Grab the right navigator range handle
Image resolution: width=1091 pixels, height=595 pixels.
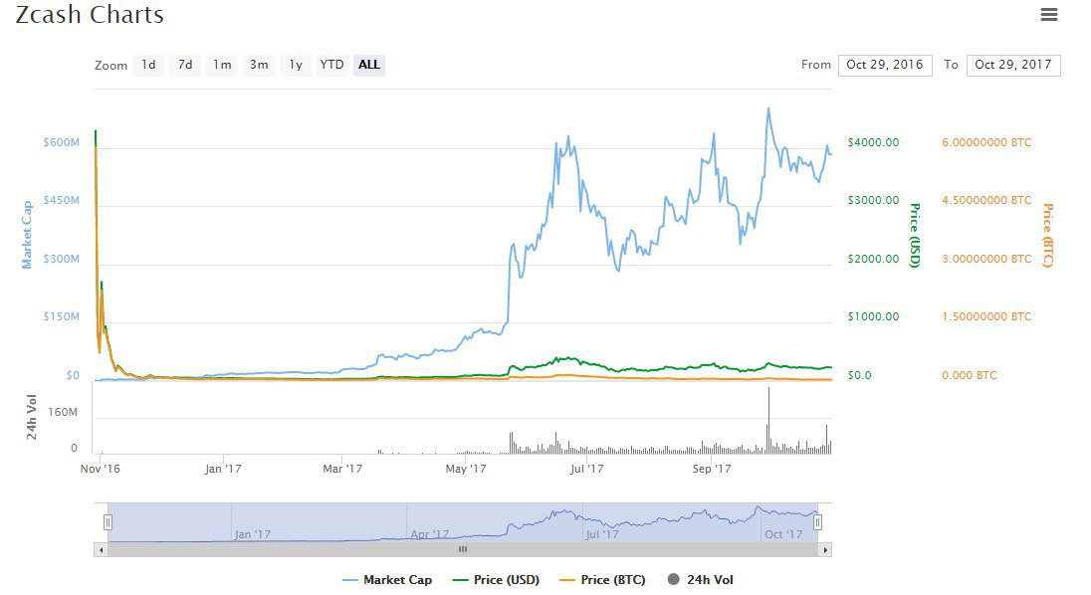(818, 522)
